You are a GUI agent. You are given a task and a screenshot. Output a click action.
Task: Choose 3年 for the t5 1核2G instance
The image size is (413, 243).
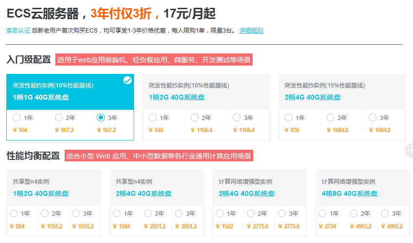coord(237,118)
